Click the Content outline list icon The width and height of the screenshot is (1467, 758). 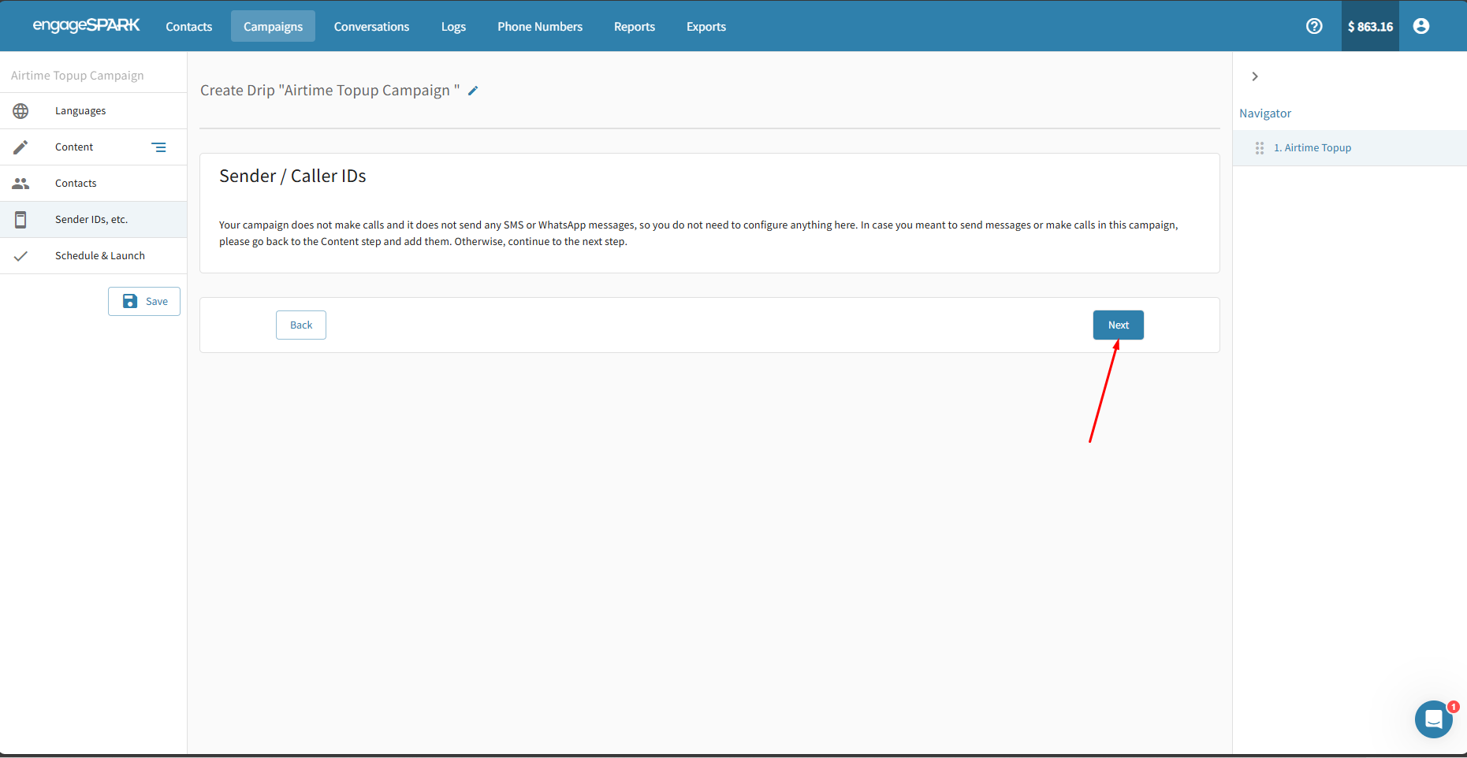point(158,147)
